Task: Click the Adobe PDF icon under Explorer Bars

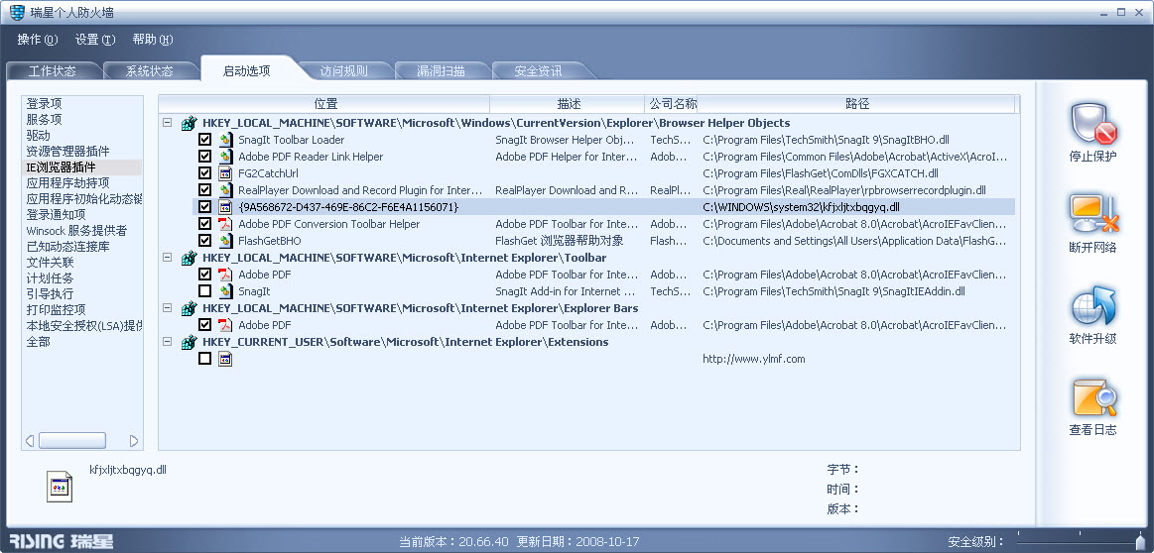Action: [x=225, y=325]
